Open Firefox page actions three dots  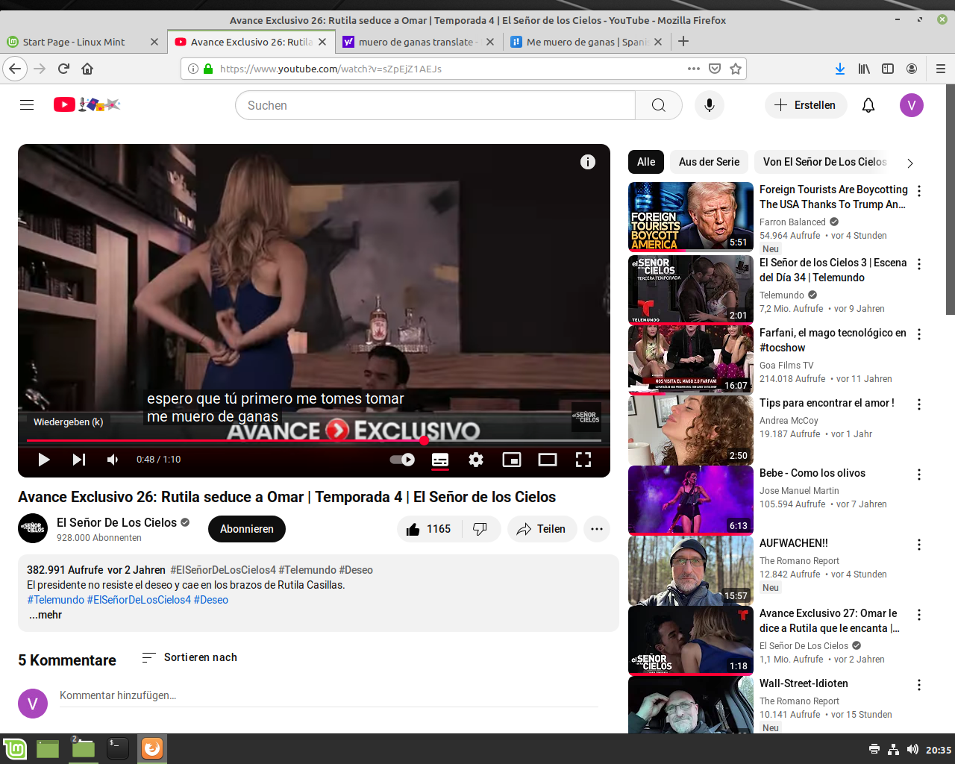tap(694, 69)
